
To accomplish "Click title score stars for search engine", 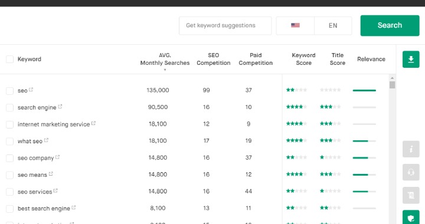I will (x=330, y=107).
